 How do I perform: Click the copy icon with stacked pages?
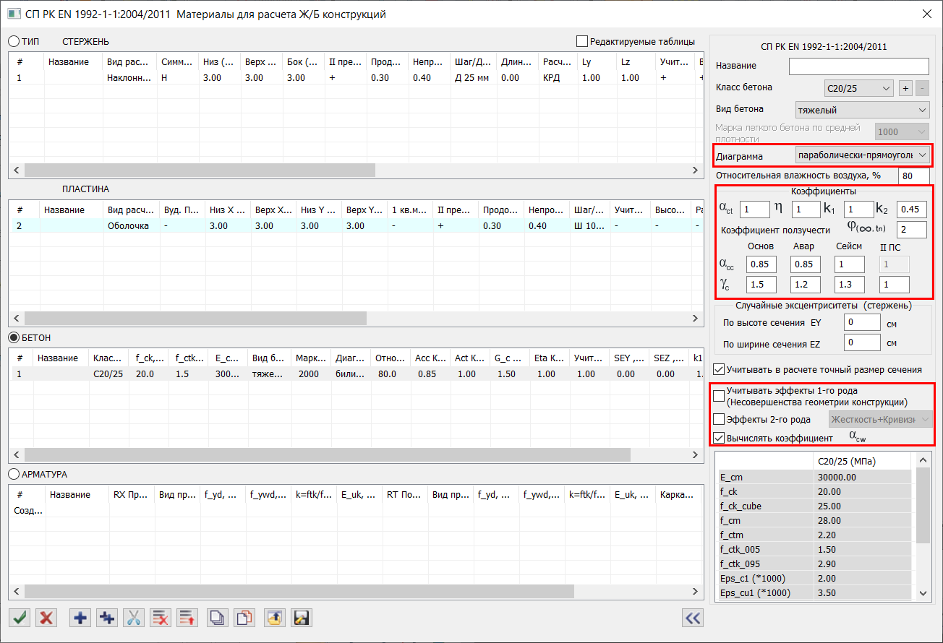pyautogui.click(x=218, y=618)
